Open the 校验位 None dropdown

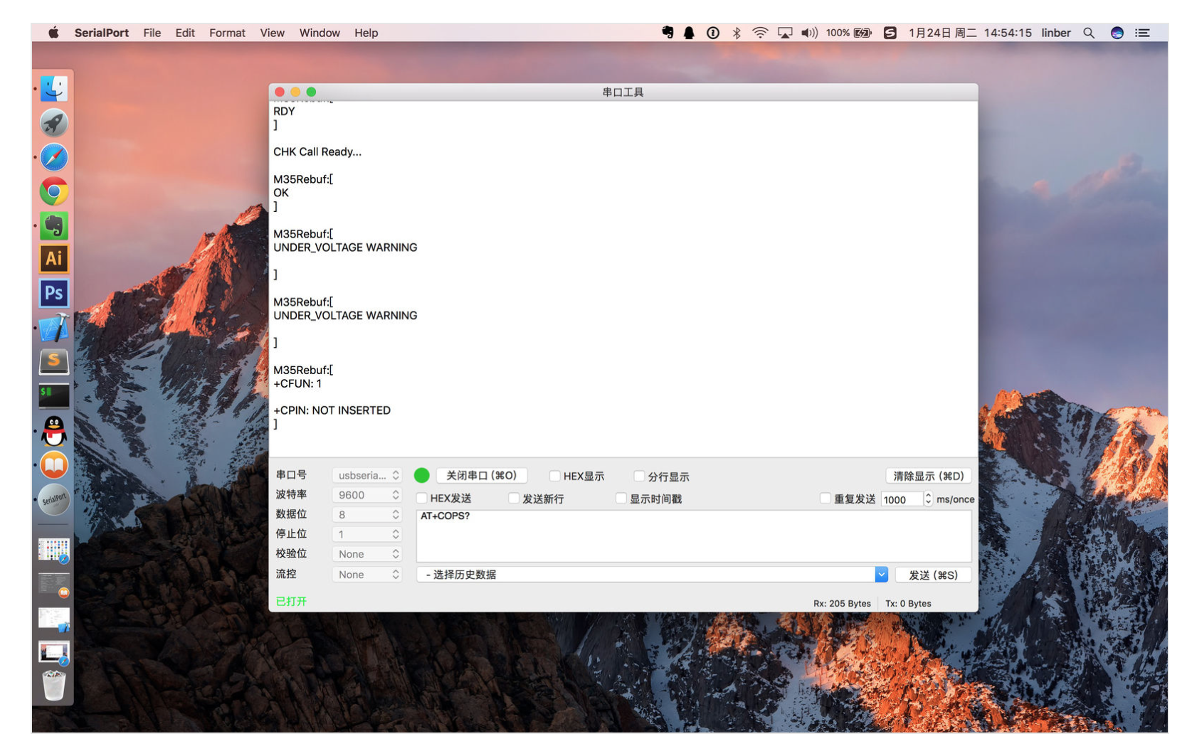point(367,554)
